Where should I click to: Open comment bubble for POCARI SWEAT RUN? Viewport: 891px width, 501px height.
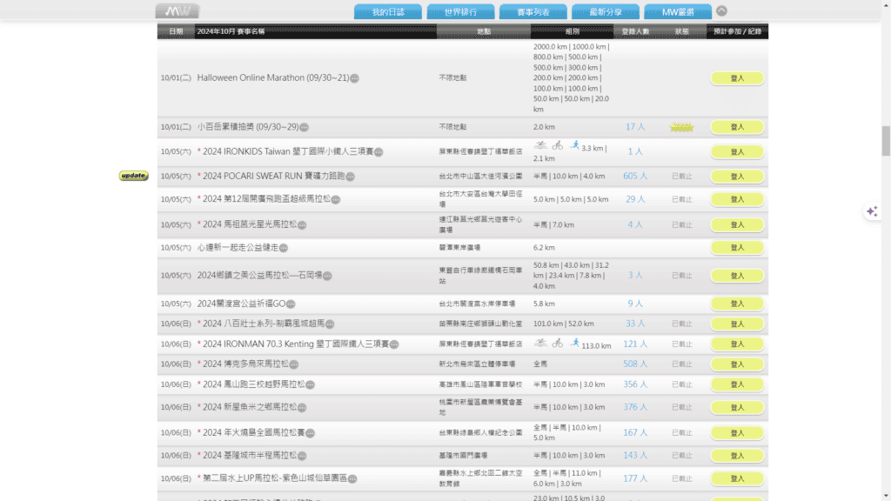pos(351,177)
